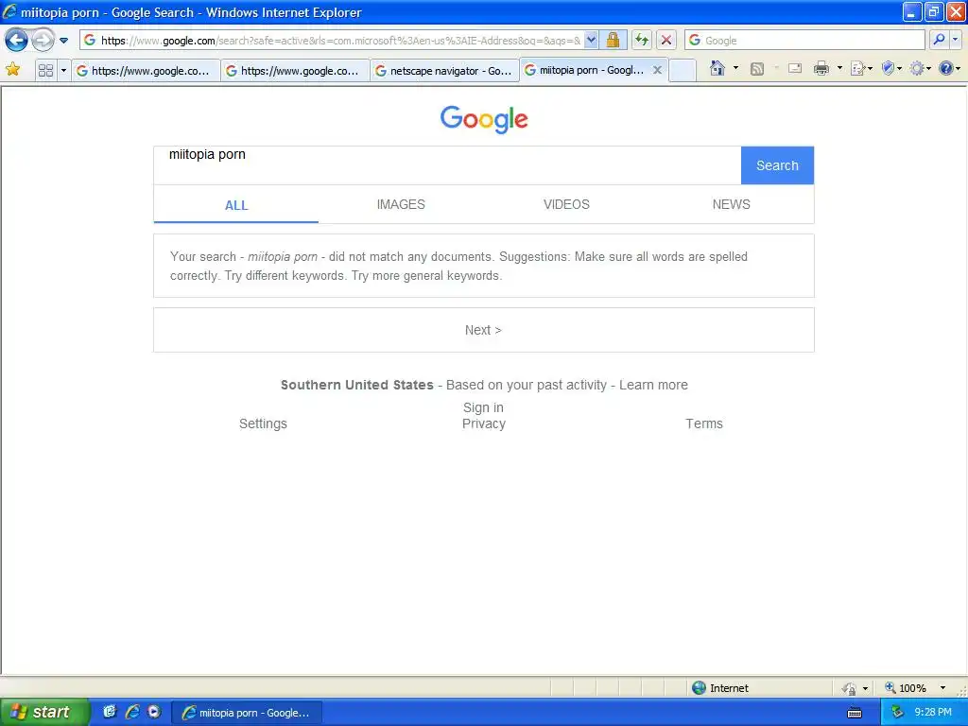Screen dimensions: 968x726
Task: Open Favorites Center star icon
Action: (12, 69)
